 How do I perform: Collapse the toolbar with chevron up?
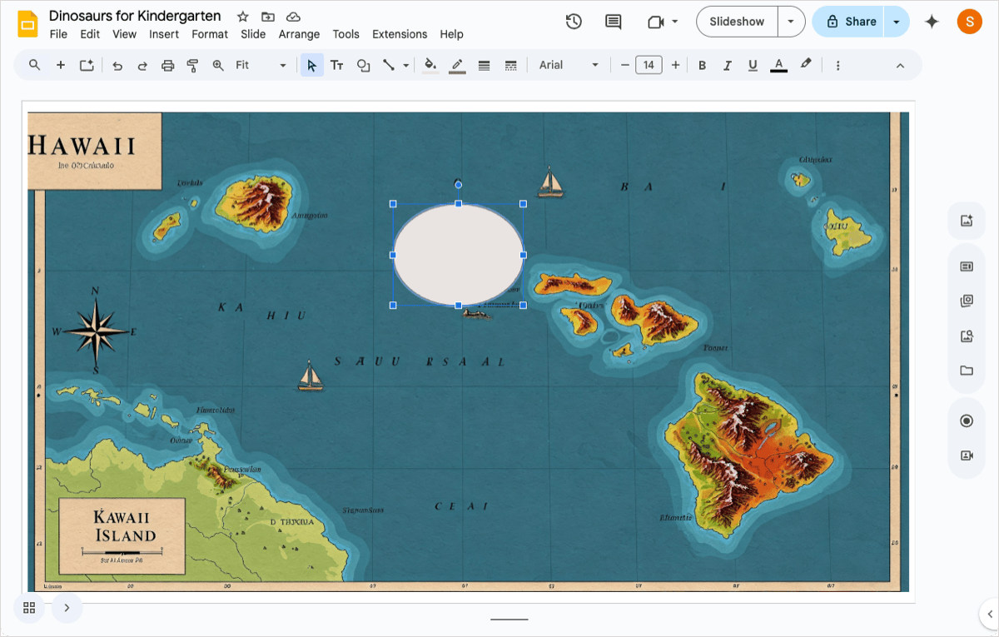pos(900,65)
